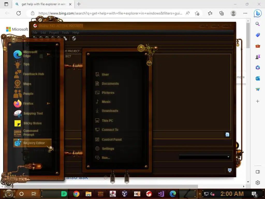This screenshot has width=265, height=199.
Task: Open File Explorer from the taskbar
Action: pyautogui.click(x=89, y=194)
